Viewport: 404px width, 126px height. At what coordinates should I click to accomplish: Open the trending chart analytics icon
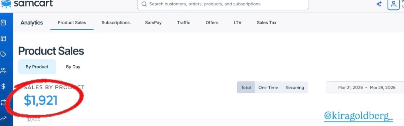click(3, 118)
